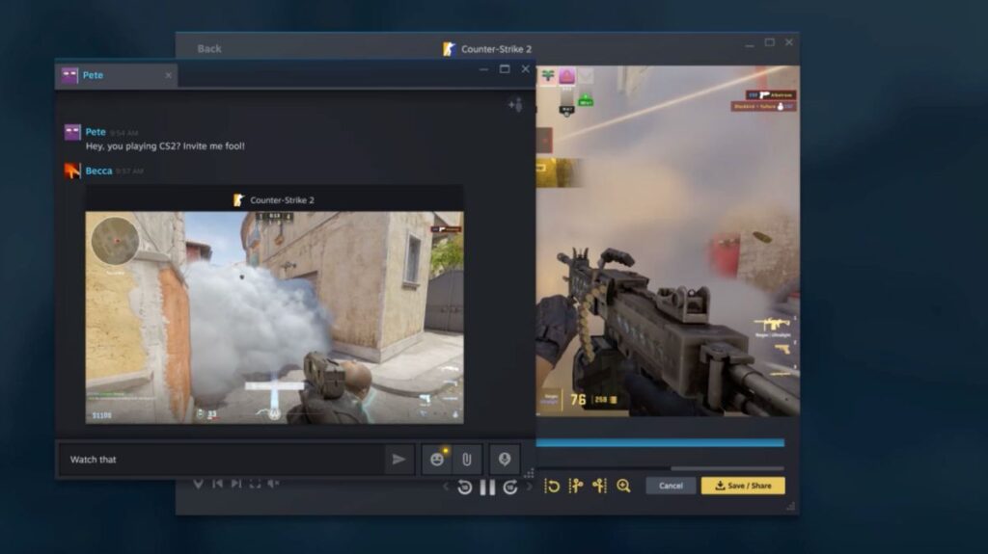988x554 pixels.
Task: Toggle fullscreen for the recording player
Action: tap(255, 484)
